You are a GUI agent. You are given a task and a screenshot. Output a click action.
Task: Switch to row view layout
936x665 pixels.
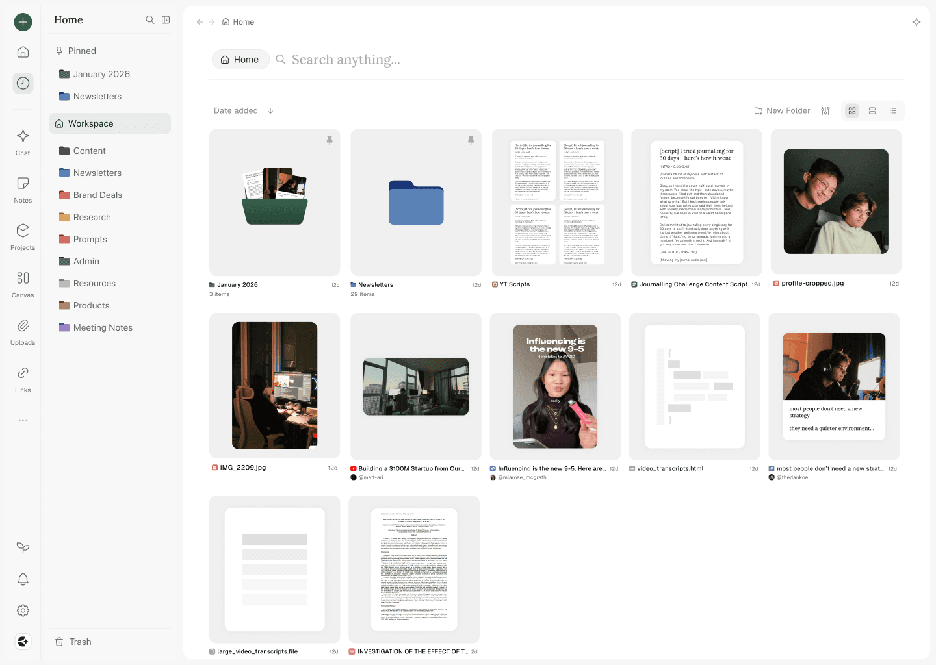[x=872, y=110]
